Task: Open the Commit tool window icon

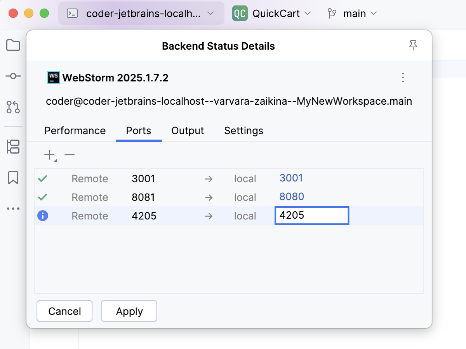Action: 13,76
